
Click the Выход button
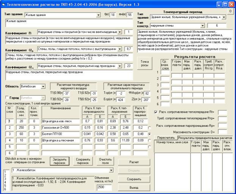point(134,188)
